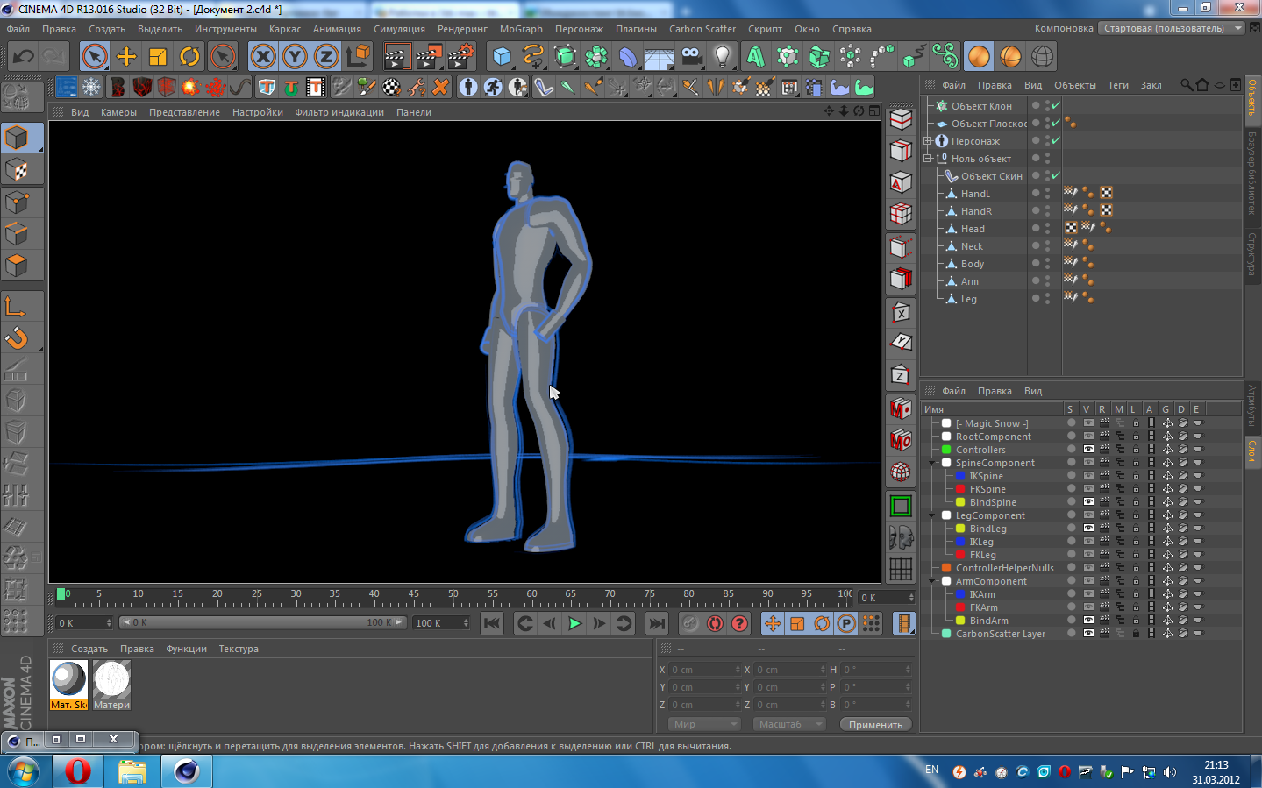This screenshot has height=788, width=1262.
Task: Open the Компоновка layout dropdown
Action: coord(1173,28)
